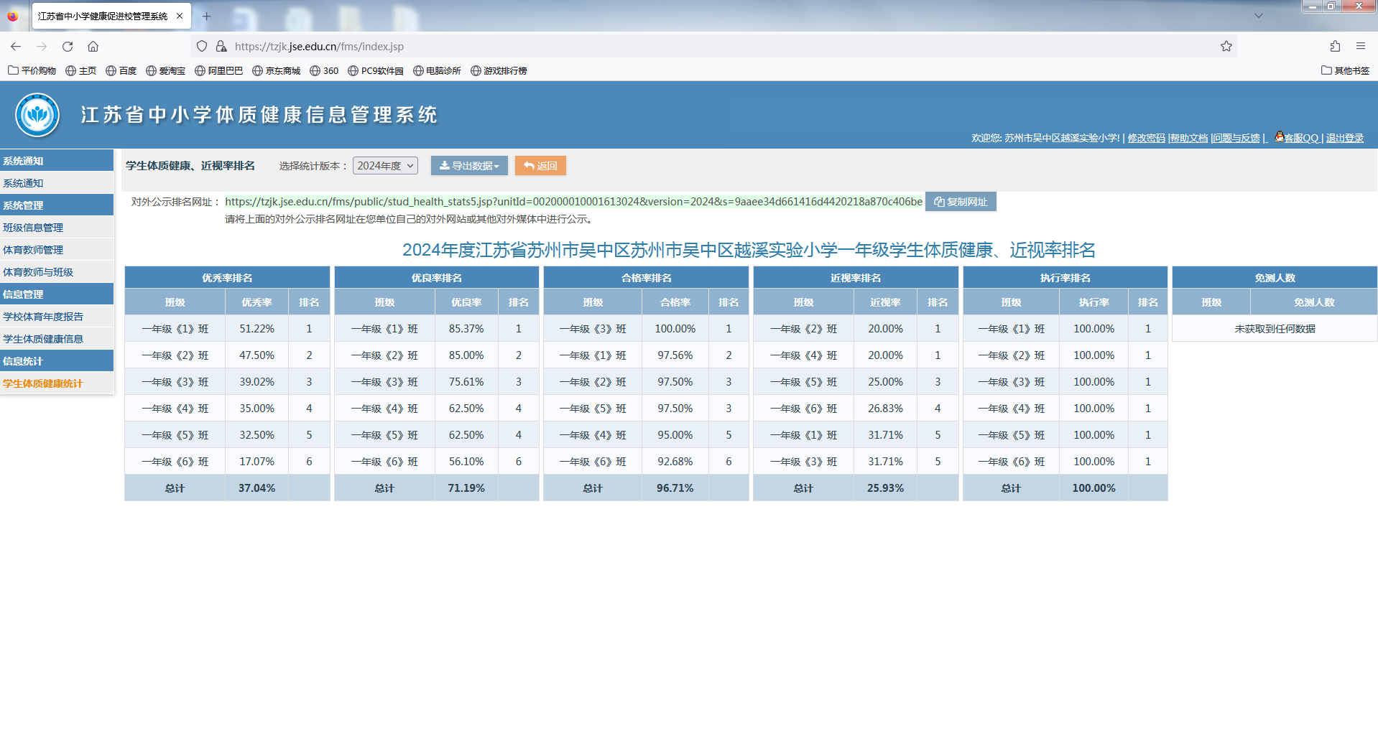Click the 返回 button

[540, 166]
